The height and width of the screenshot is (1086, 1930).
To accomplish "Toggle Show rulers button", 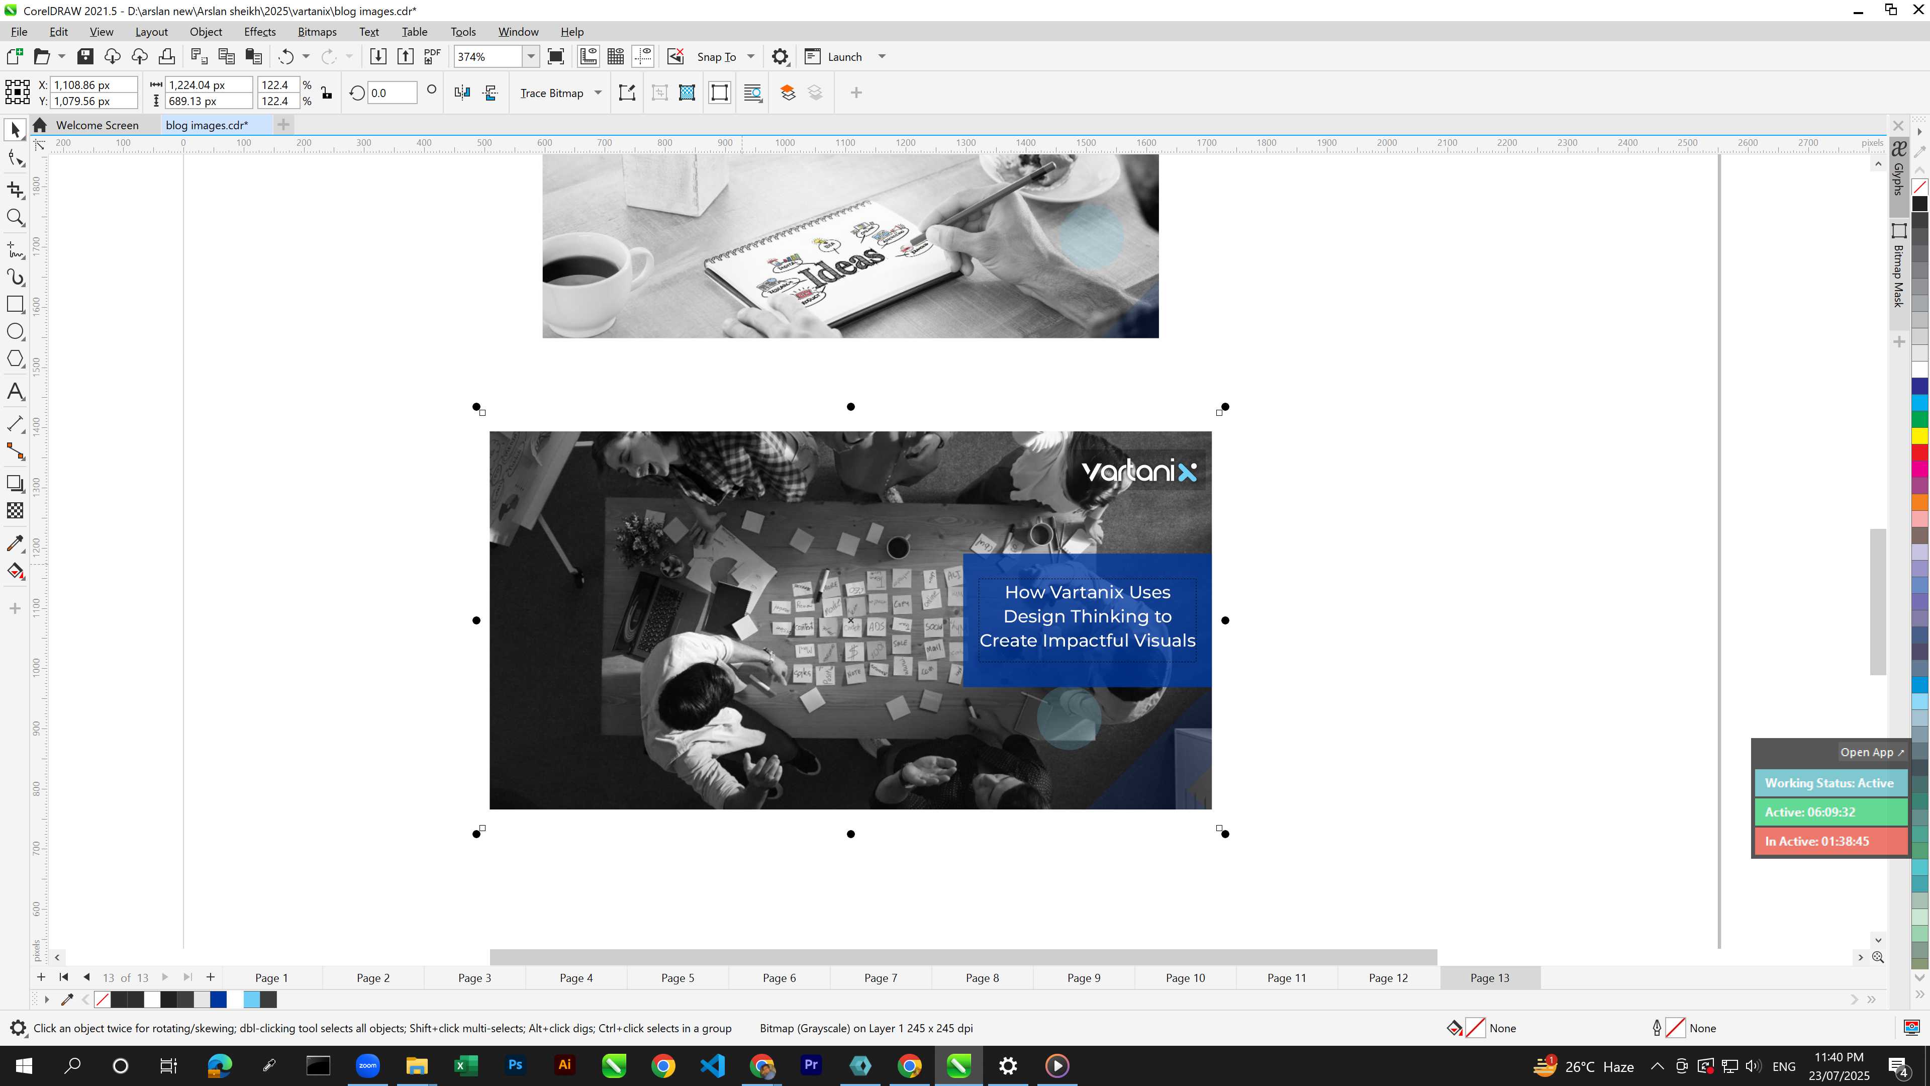I will [x=588, y=56].
